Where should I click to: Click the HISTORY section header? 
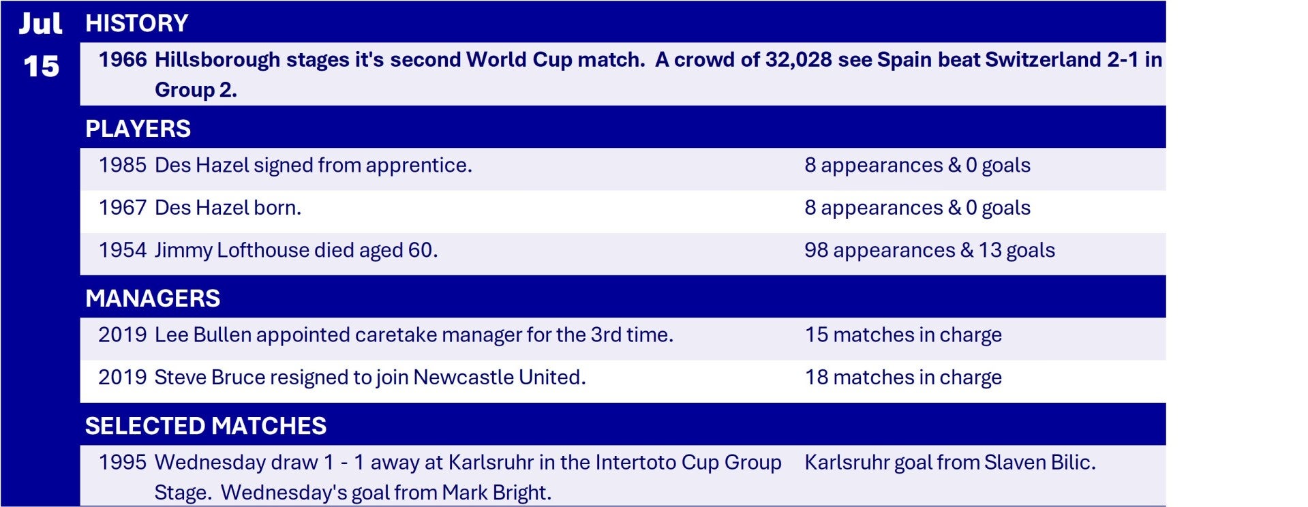137,23
